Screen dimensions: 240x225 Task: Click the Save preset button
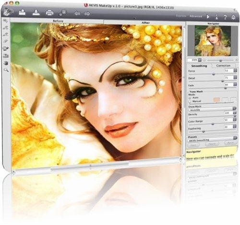coord(193,145)
